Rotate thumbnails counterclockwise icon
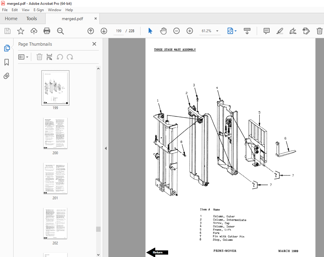 (60, 57)
